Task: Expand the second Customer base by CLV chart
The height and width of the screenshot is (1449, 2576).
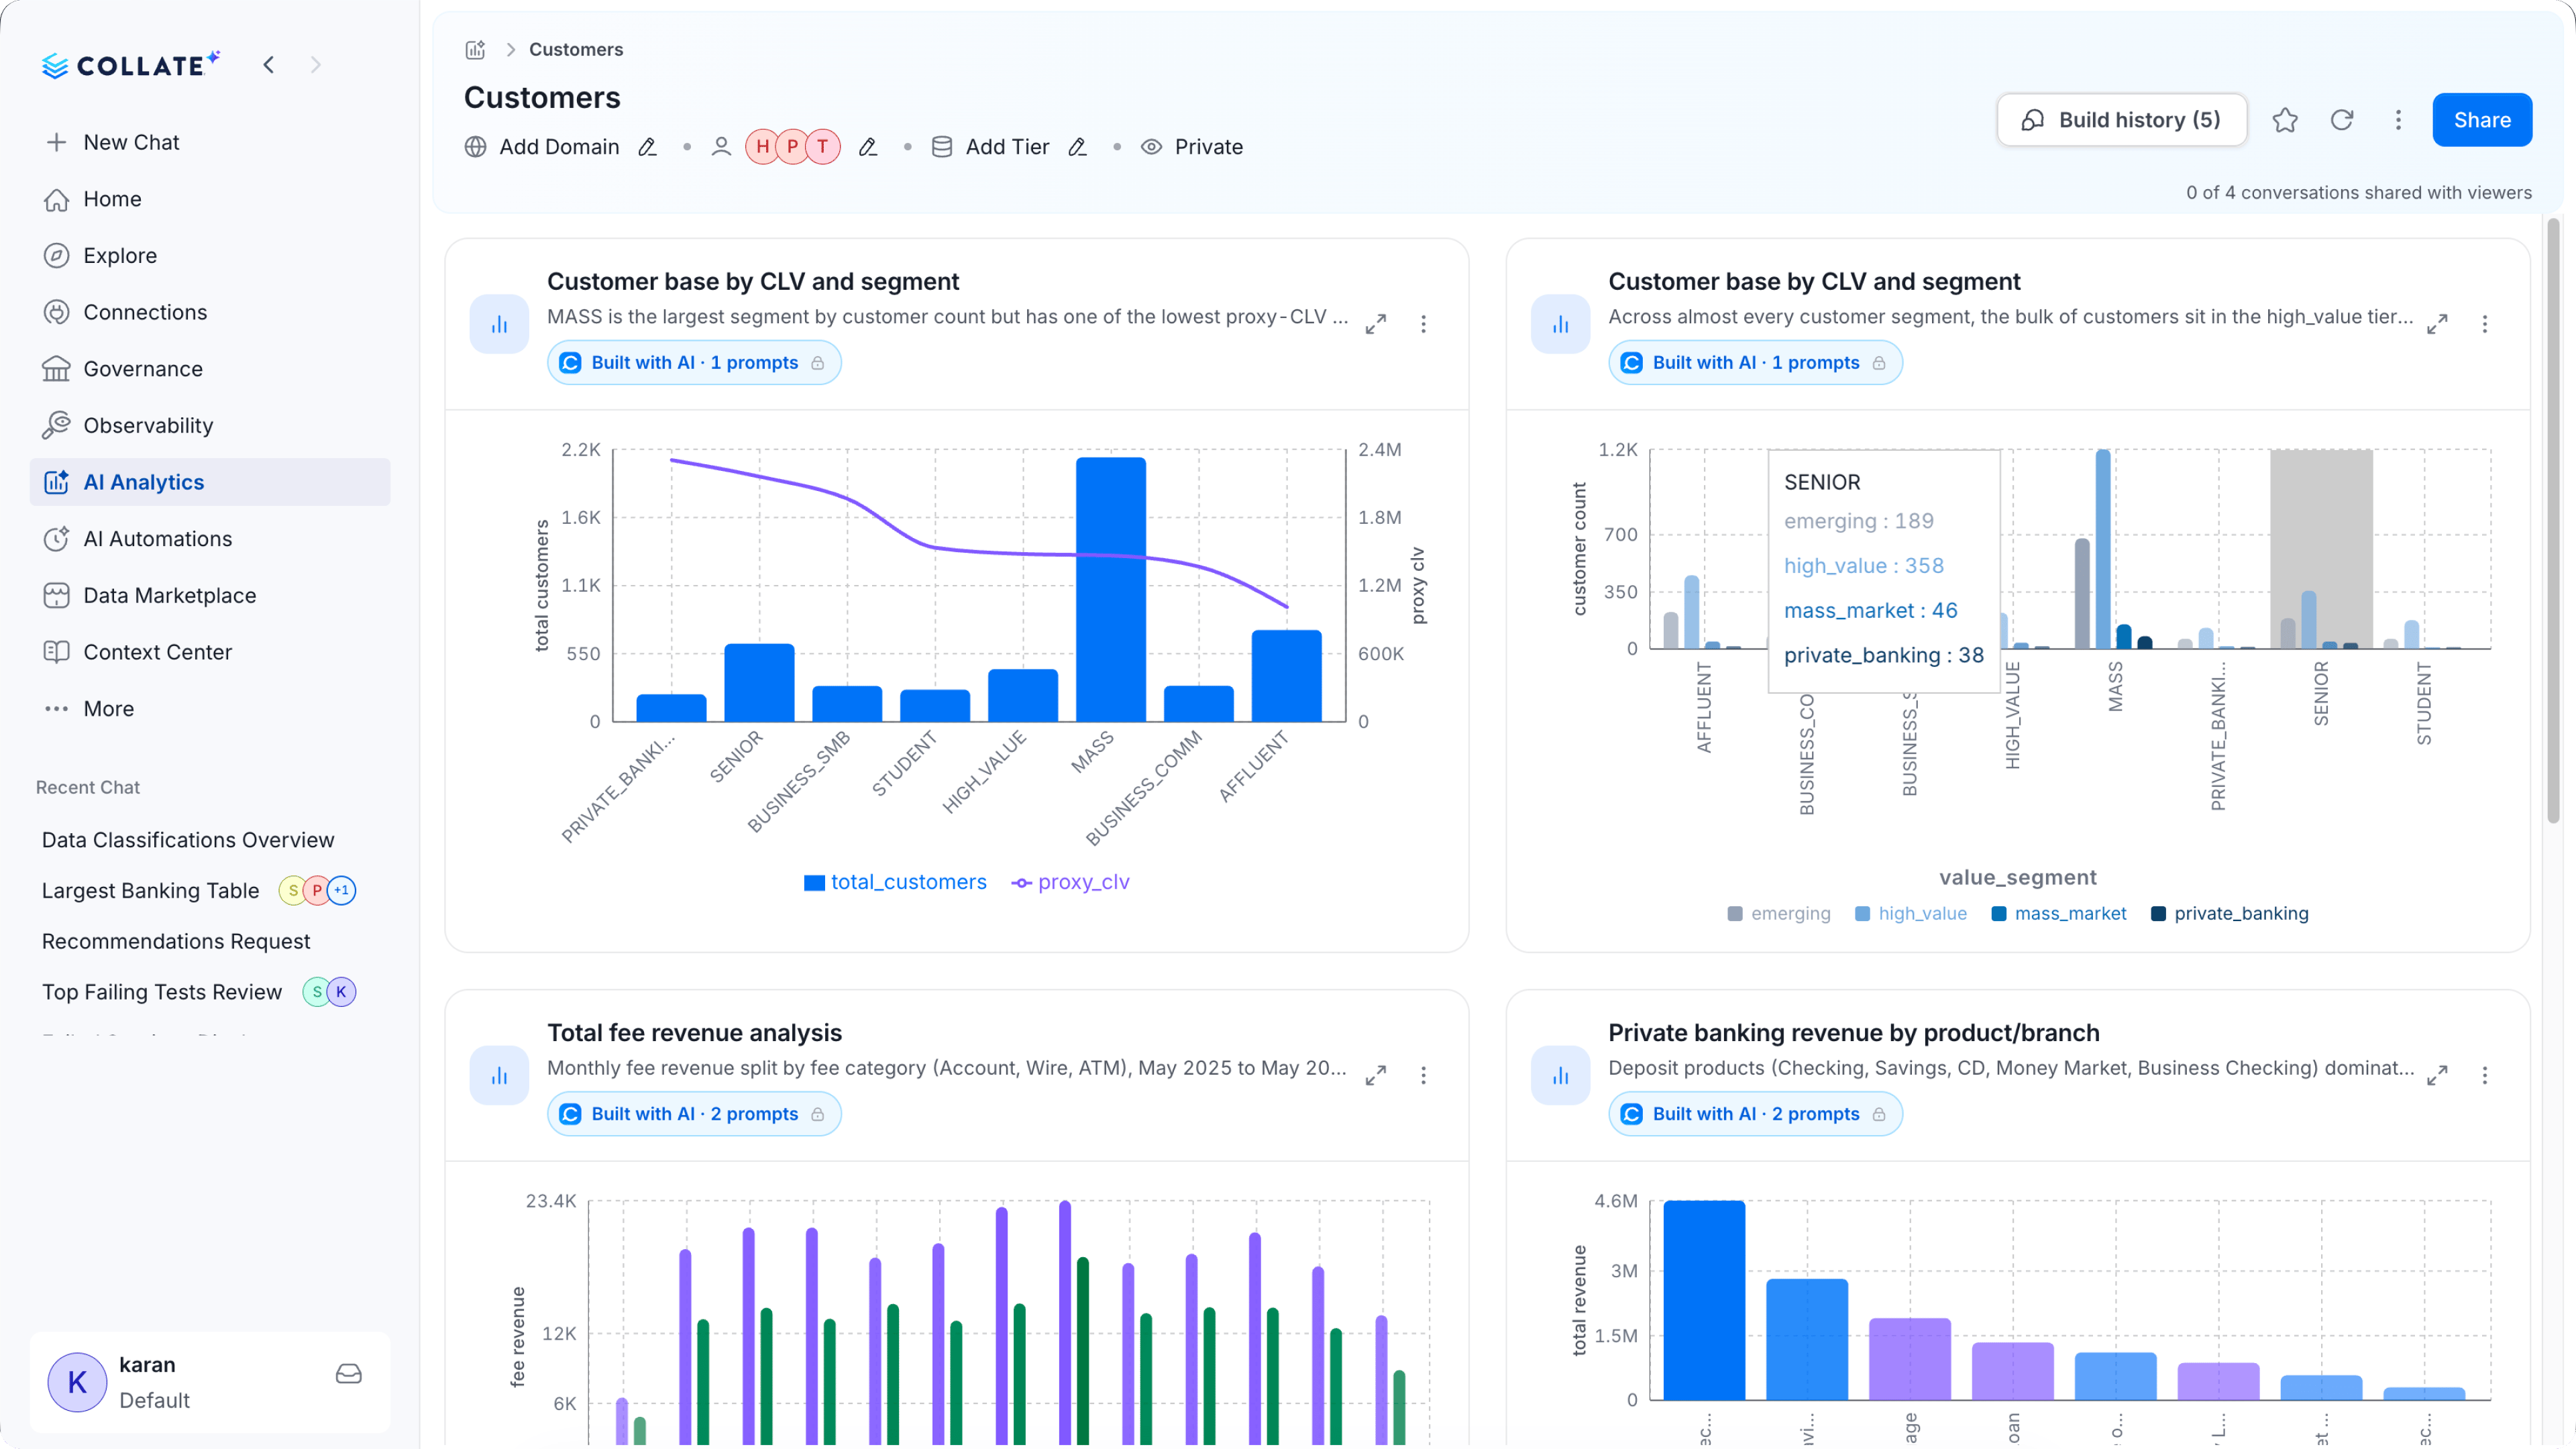Action: point(2437,324)
